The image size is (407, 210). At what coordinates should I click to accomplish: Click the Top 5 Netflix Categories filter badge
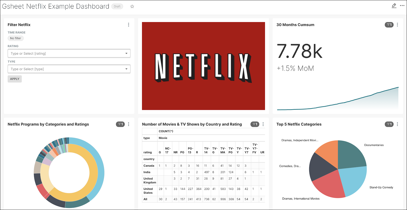click(x=389, y=124)
